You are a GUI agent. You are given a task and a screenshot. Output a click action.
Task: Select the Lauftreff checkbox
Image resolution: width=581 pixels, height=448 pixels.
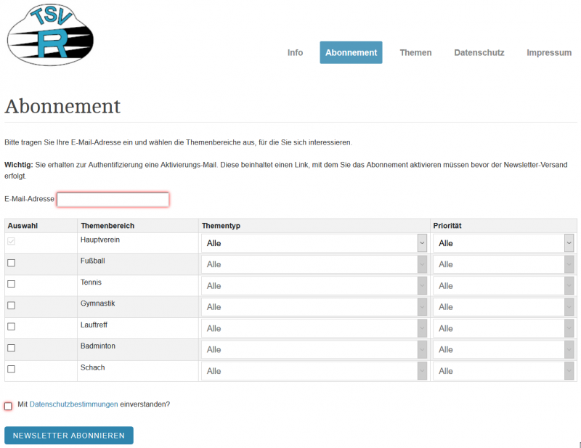tap(11, 327)
